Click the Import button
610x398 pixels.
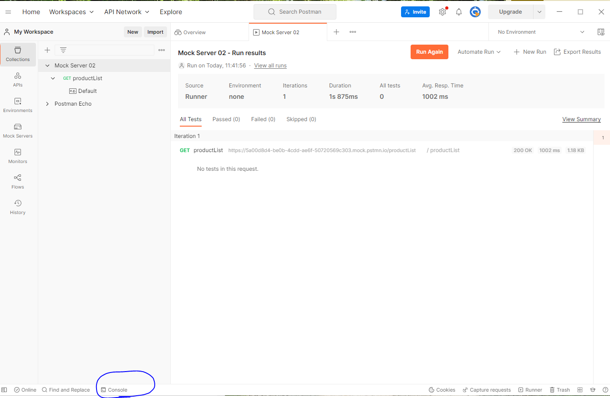pos(155,32)
